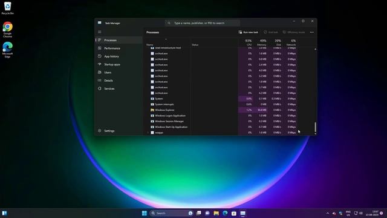Open the App history page
387x218 pixels.
coord(119,56)
